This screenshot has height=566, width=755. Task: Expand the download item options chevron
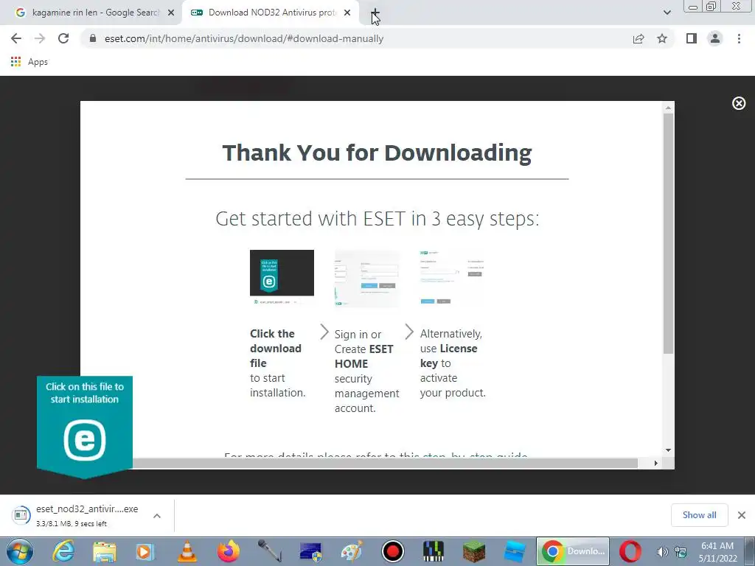[x=157, y=515]
